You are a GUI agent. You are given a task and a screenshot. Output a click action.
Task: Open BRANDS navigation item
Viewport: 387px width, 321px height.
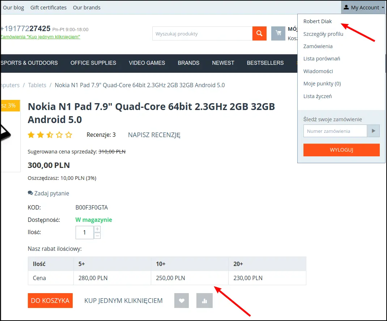coord(188,63)
